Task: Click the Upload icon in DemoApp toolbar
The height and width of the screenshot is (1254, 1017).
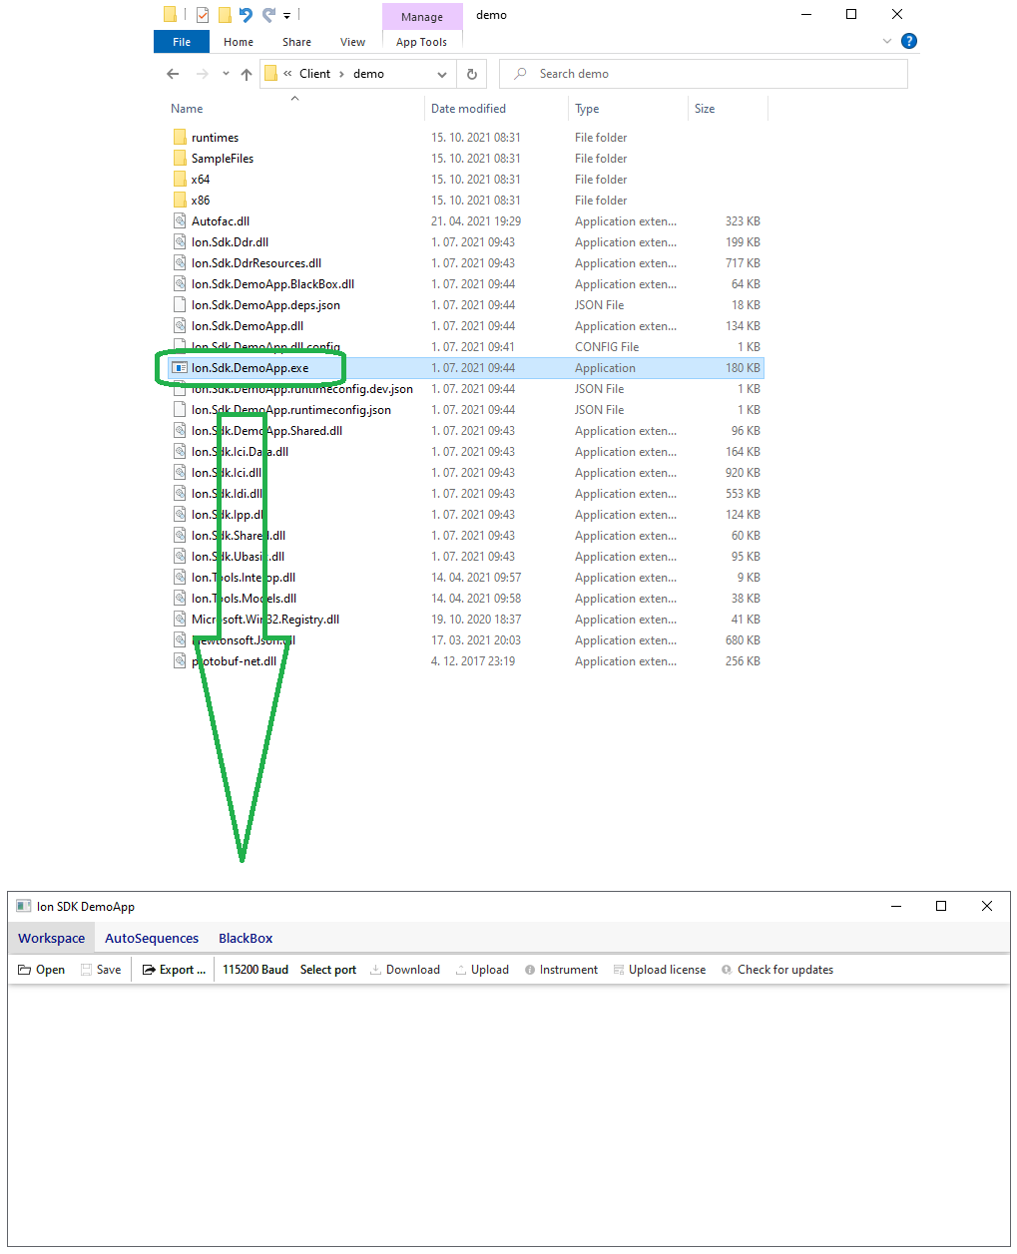Action: pos(461,970)
